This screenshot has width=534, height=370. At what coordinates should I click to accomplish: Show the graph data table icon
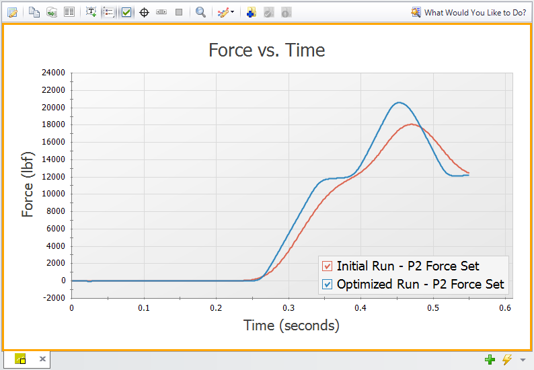pos(69,12)
